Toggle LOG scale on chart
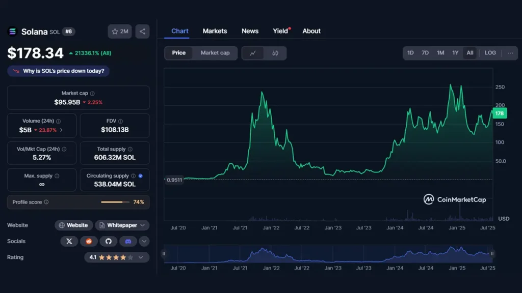Viewport: 522px width, 293px height. (490, 53)
